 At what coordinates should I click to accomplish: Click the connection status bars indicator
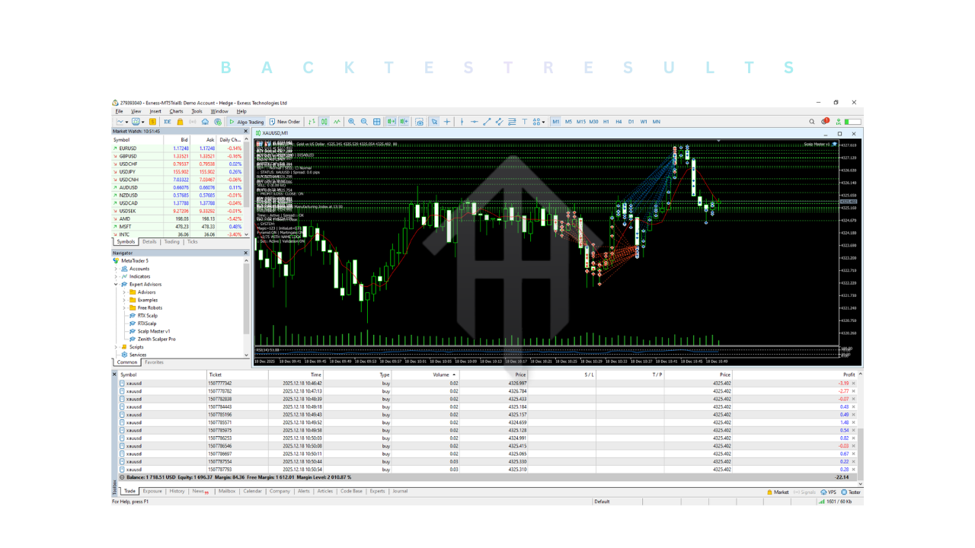click(x=821, y=501)
